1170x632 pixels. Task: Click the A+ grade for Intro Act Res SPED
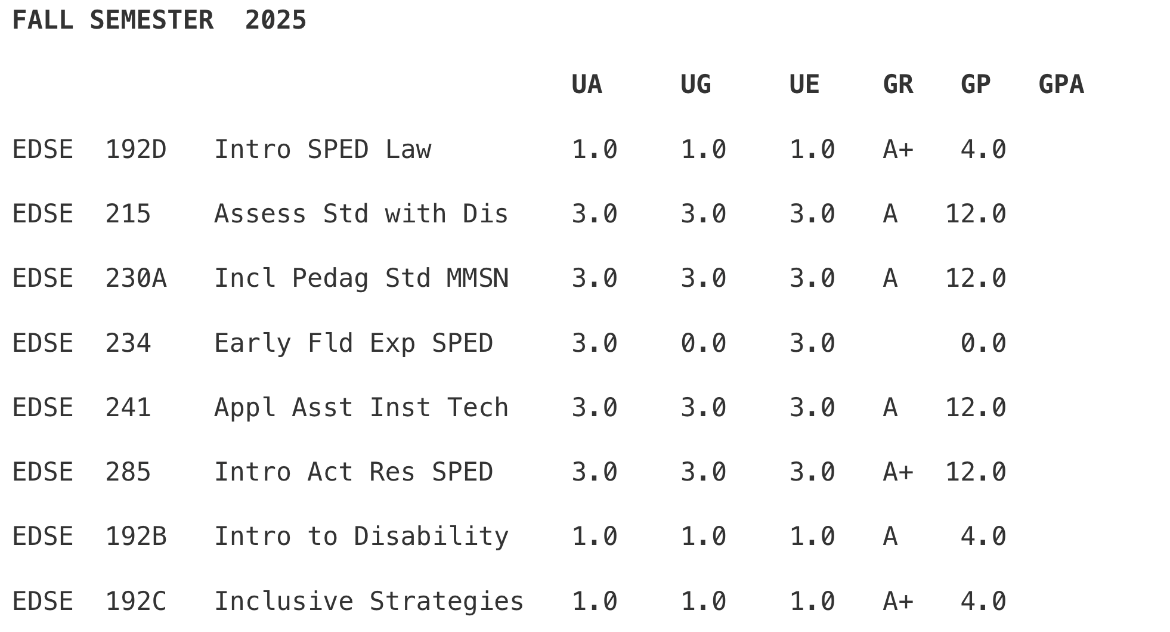(x=897, y=472)
